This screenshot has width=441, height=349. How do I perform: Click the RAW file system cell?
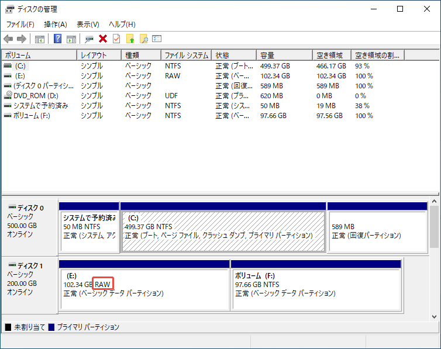[x=173, y=76]
